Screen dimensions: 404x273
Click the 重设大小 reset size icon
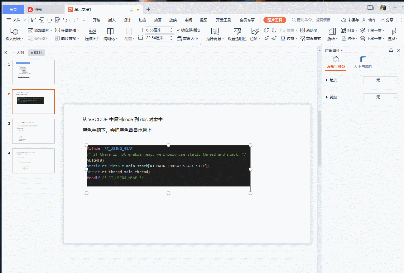(179, 39)
